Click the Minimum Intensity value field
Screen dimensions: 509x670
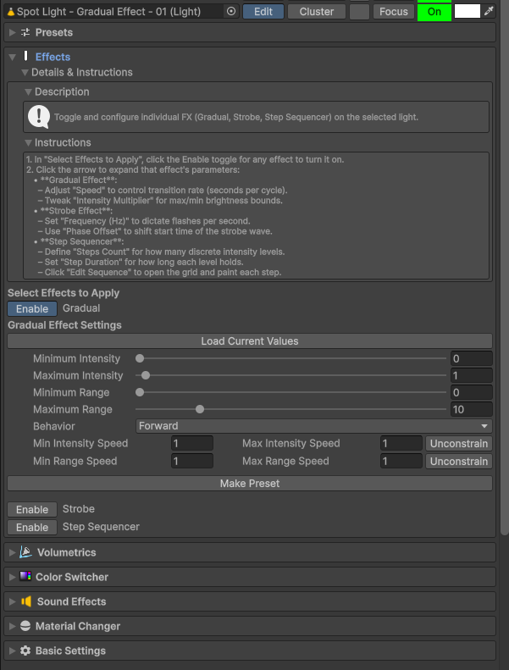point(472,358)
